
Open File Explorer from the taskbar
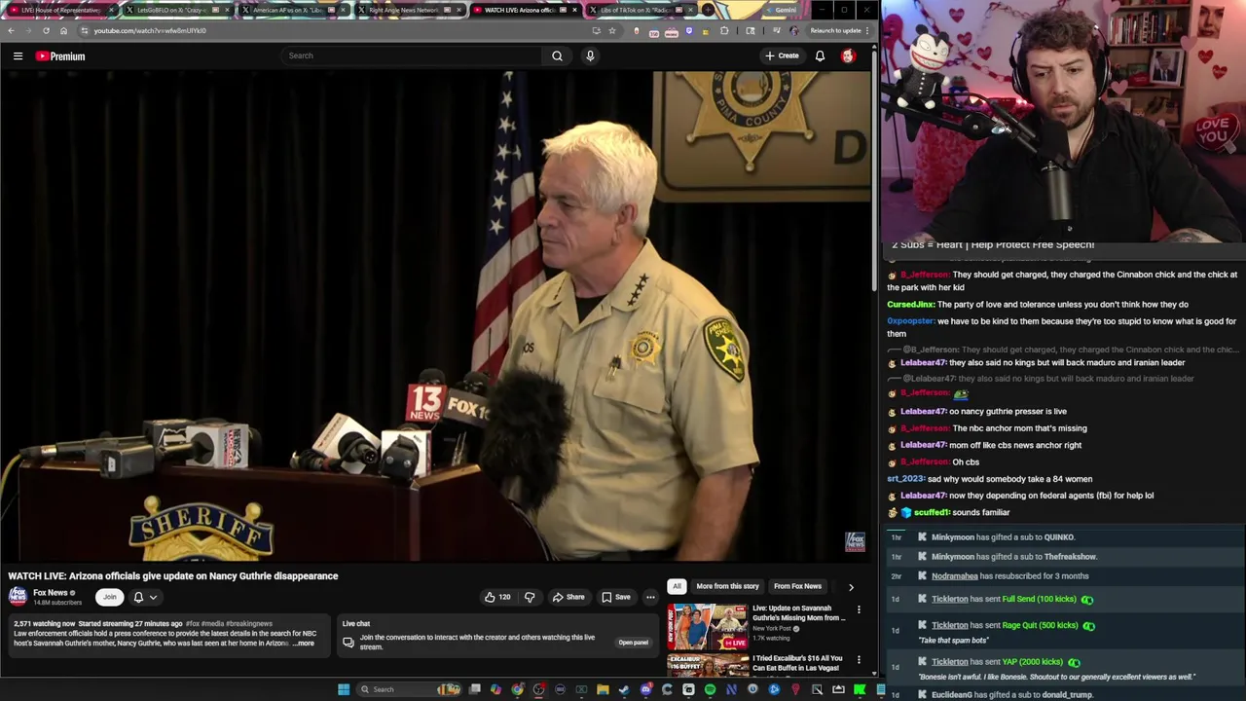pos(603,689)
